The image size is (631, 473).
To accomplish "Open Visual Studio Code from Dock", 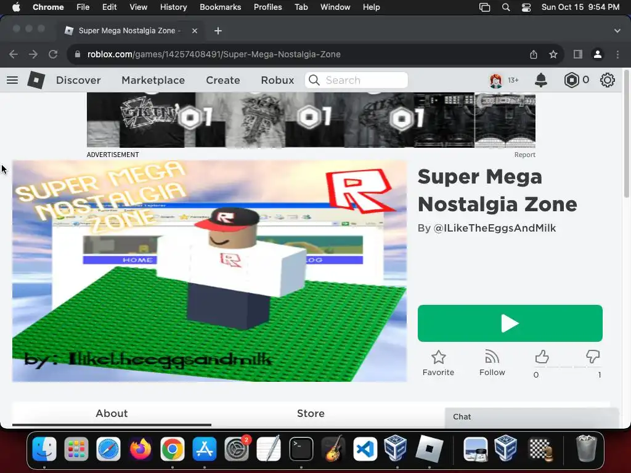I will tap(365, 449).
